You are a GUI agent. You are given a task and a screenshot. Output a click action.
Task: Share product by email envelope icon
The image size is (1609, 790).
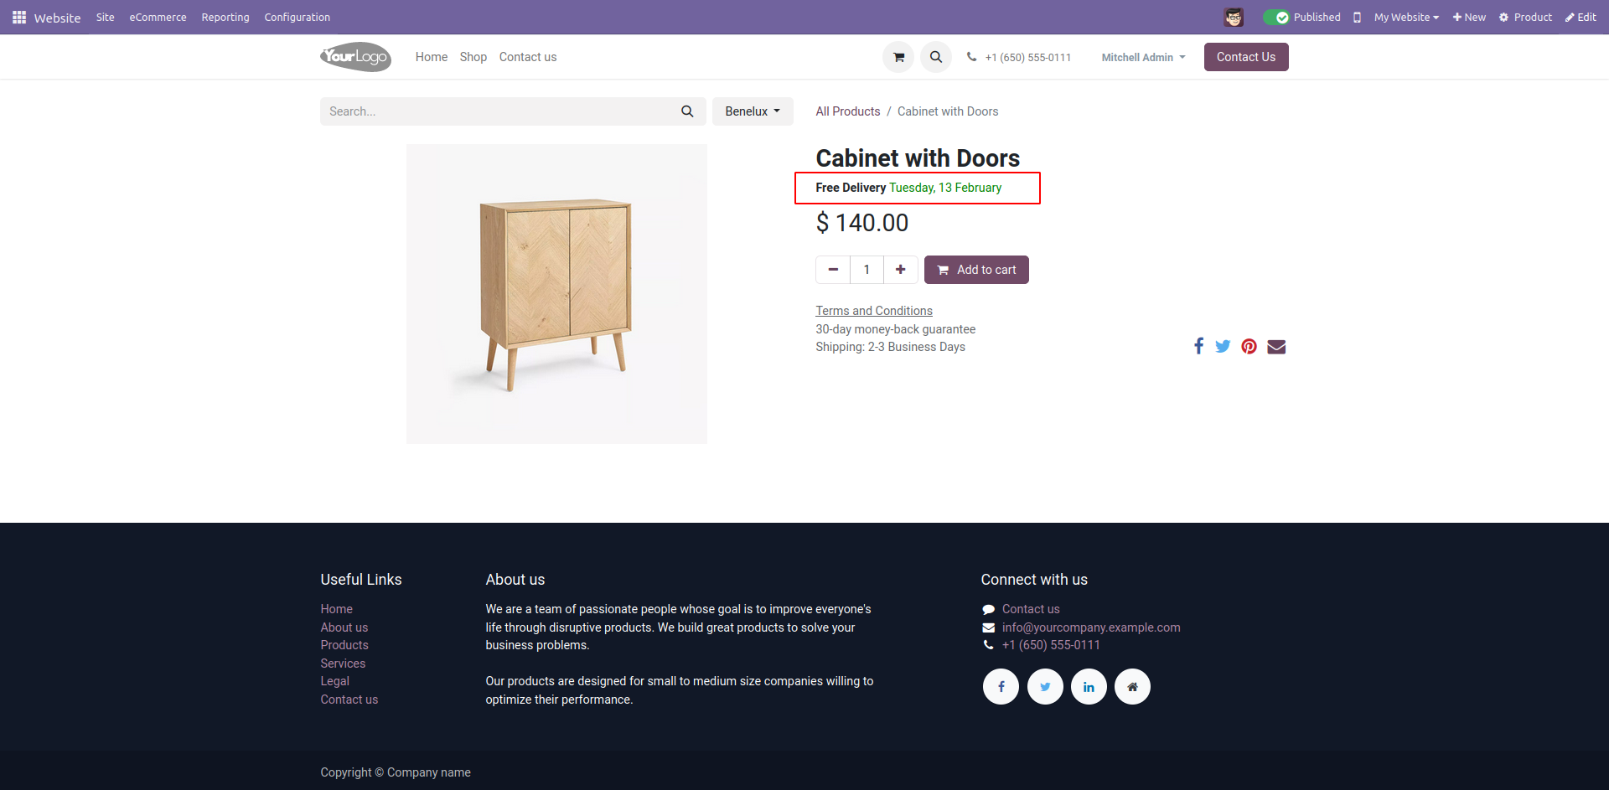pyautogui.click(x=1276, y=347)
